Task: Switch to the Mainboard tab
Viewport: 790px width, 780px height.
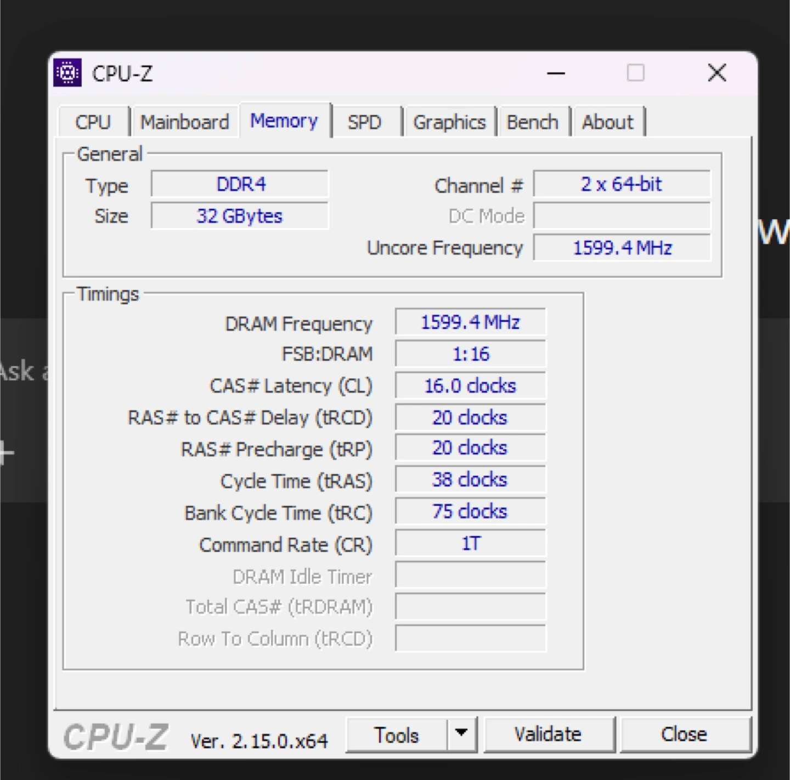Action: tap(185, 122)
